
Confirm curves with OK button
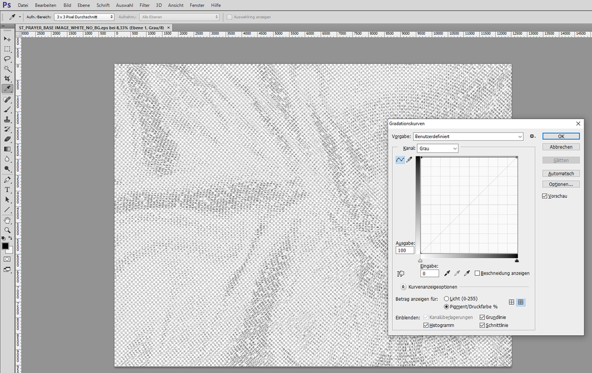click(x=561, y=136)
